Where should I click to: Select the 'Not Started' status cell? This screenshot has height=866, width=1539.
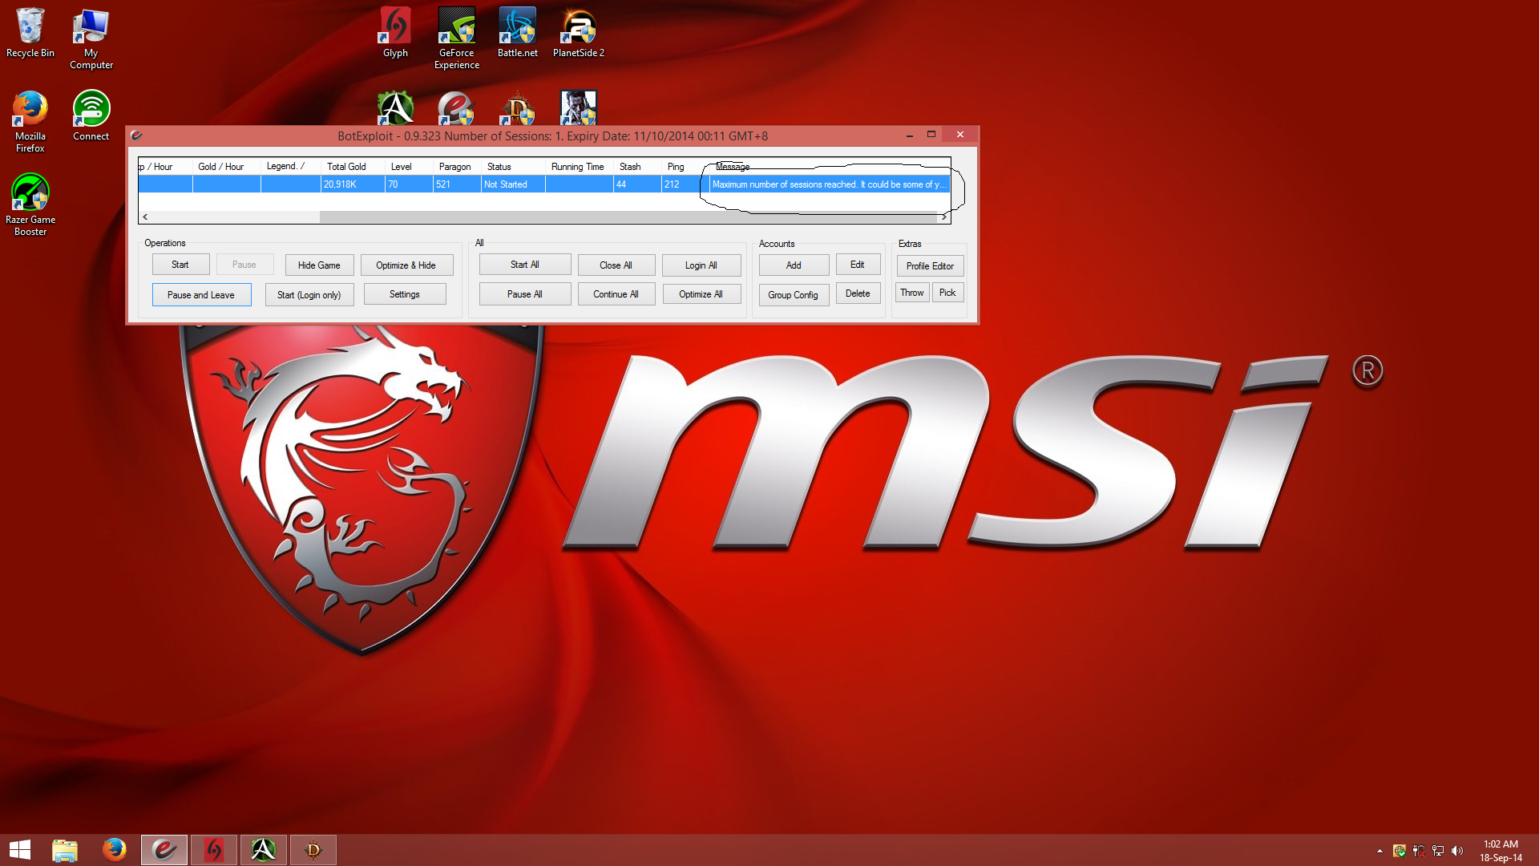pos(514,184)
